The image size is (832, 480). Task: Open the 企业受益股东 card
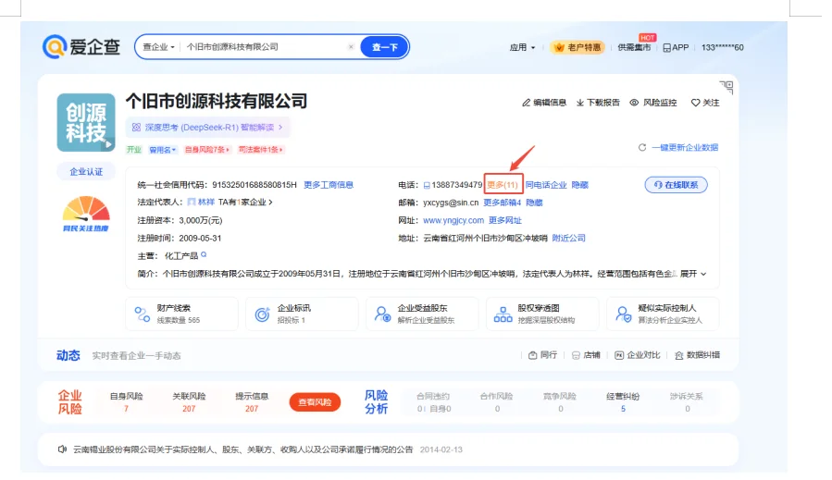coord(422,314)
